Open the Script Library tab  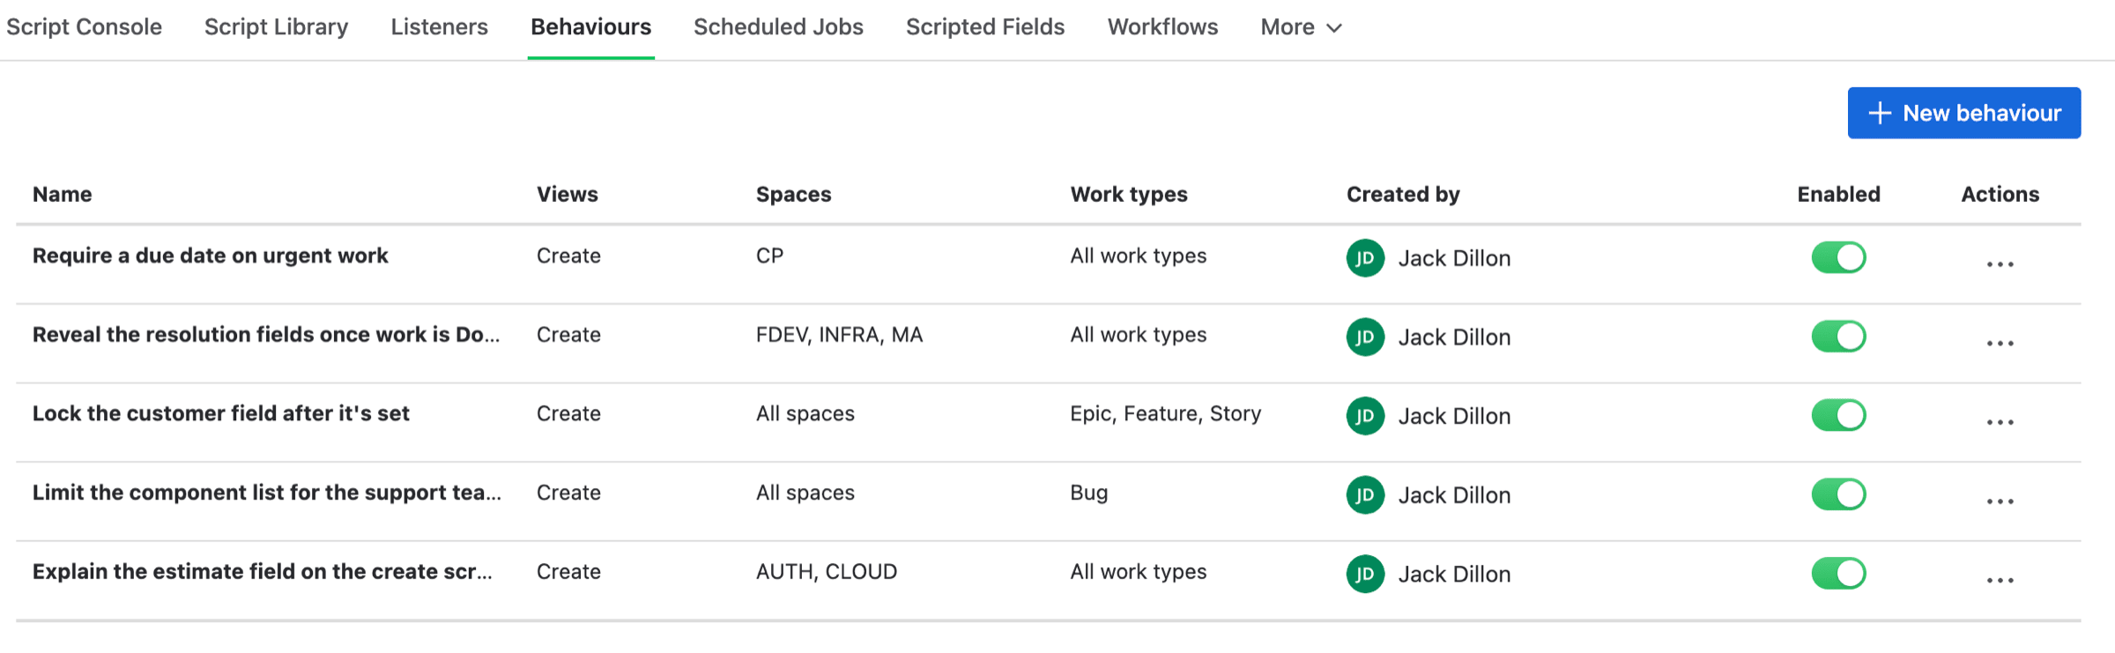(276, 27)
